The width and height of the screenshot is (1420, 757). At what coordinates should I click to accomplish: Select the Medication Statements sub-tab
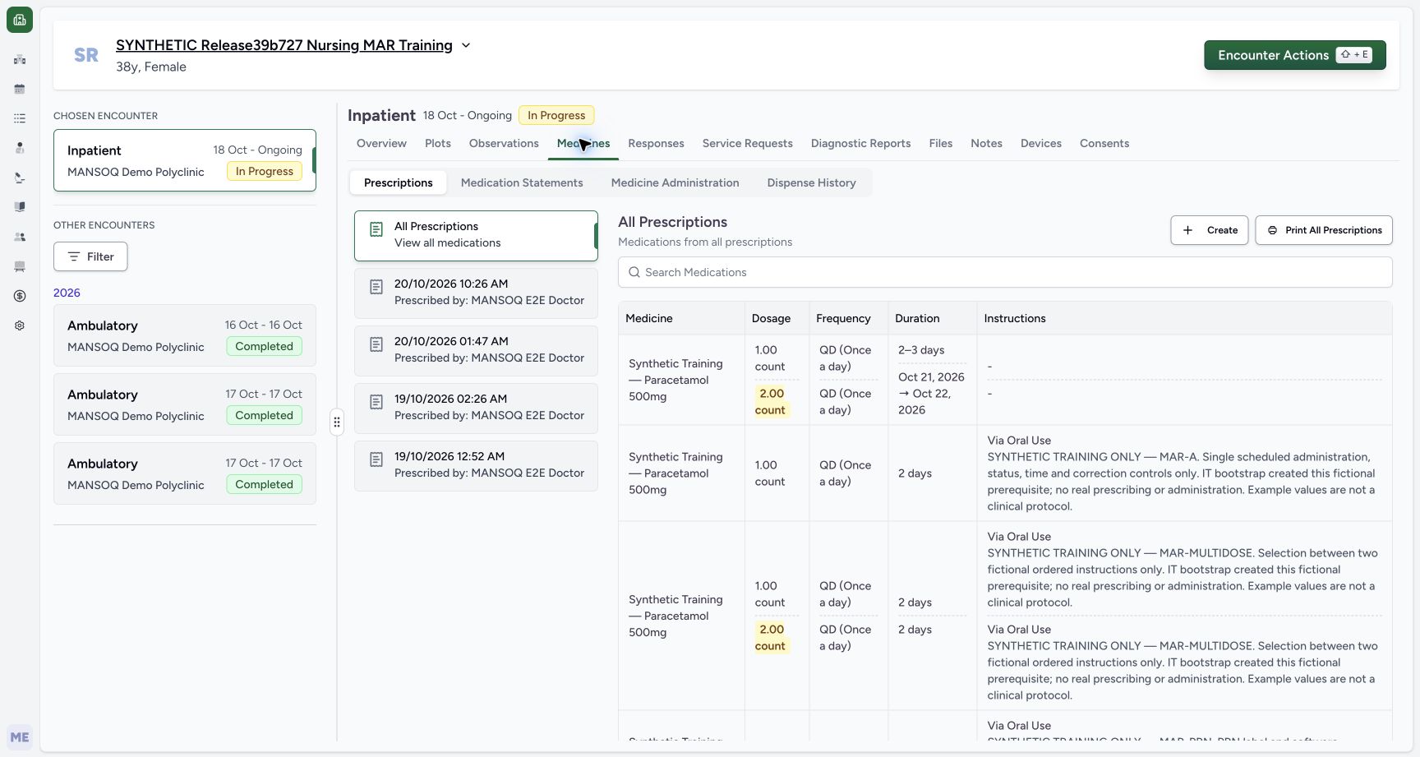click(x=522, y=182)
